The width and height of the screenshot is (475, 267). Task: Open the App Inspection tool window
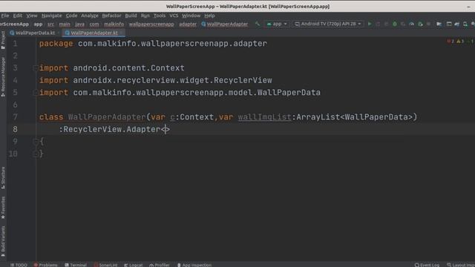[x=194, y=265]
